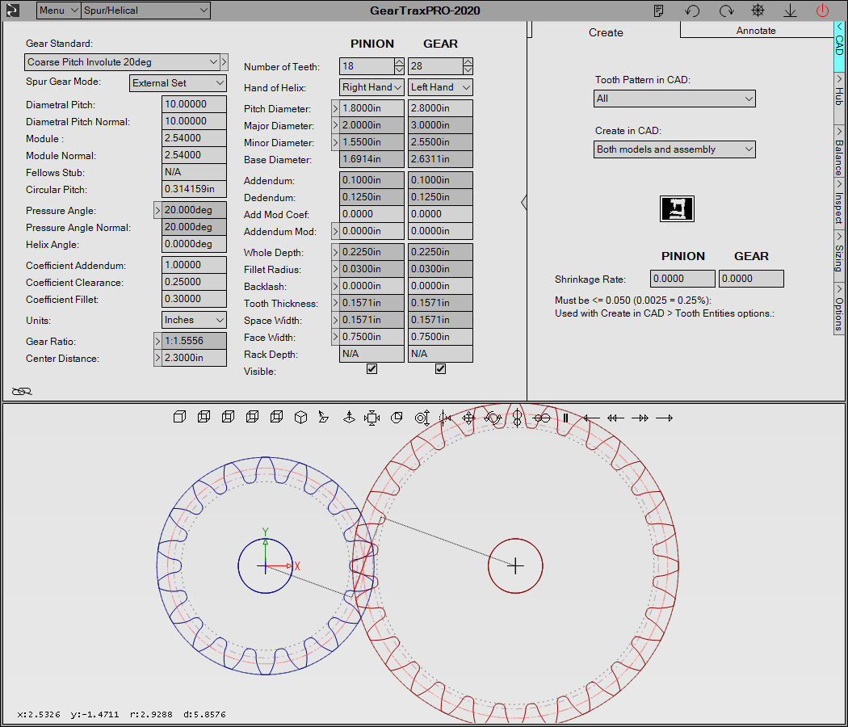Viewport: 848px width, 727px height.
Task: Switch to the Annotate tab
Action: (x=755, y=31)
